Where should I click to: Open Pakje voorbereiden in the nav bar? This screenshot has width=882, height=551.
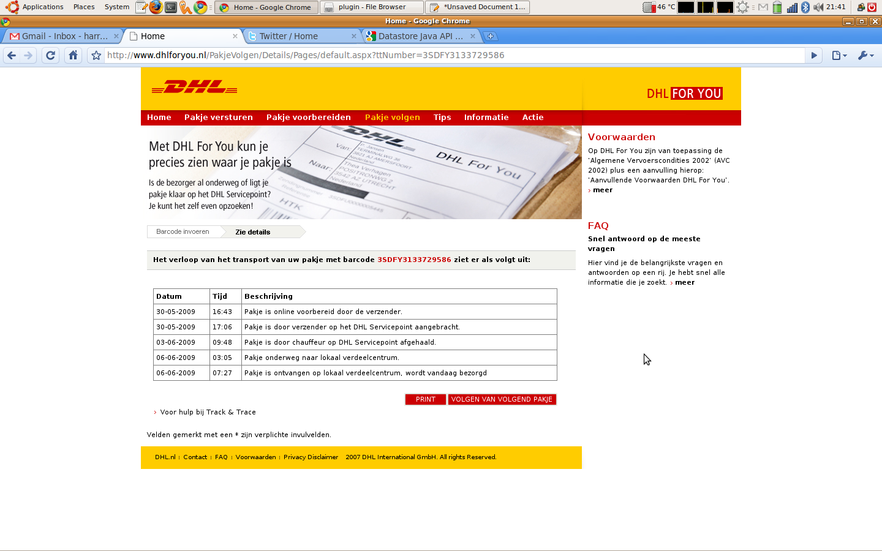[x=309, y=118]
